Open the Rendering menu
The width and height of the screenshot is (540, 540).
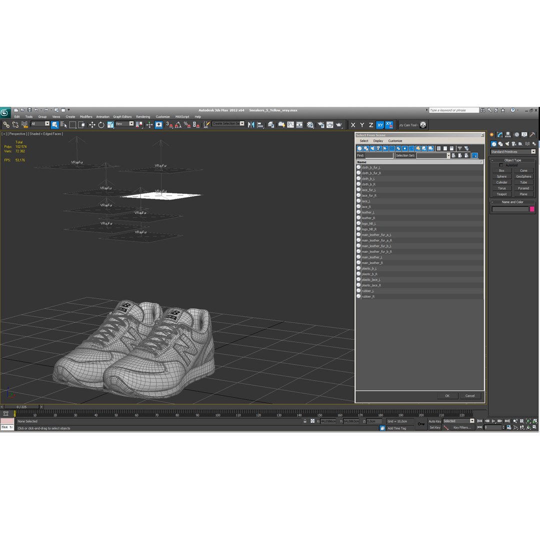[x=143, y=116]
